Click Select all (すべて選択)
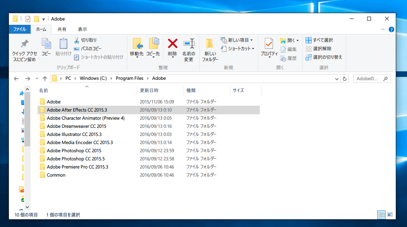The image size is (407, 227). (x=319, y=40)
